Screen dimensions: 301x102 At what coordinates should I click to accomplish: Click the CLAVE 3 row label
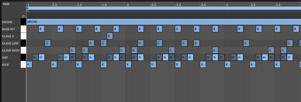(8, 36)
